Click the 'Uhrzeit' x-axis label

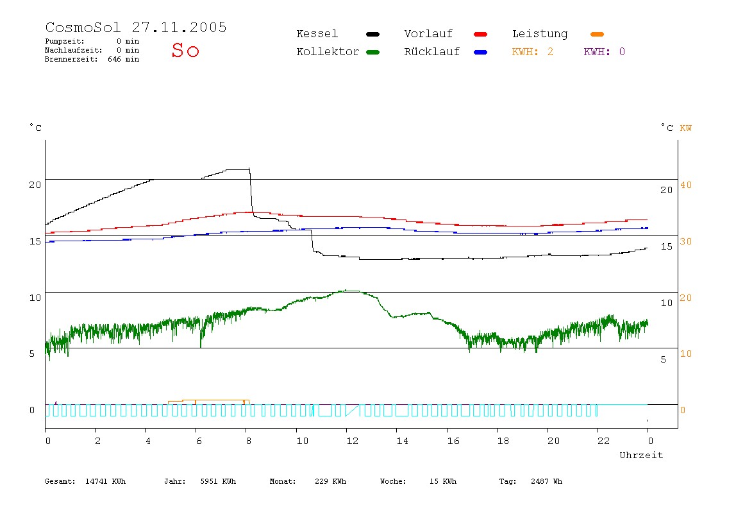click(x=641, y=455)
